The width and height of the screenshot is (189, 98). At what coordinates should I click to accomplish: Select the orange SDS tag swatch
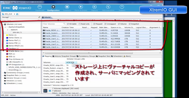coord(7,56)
